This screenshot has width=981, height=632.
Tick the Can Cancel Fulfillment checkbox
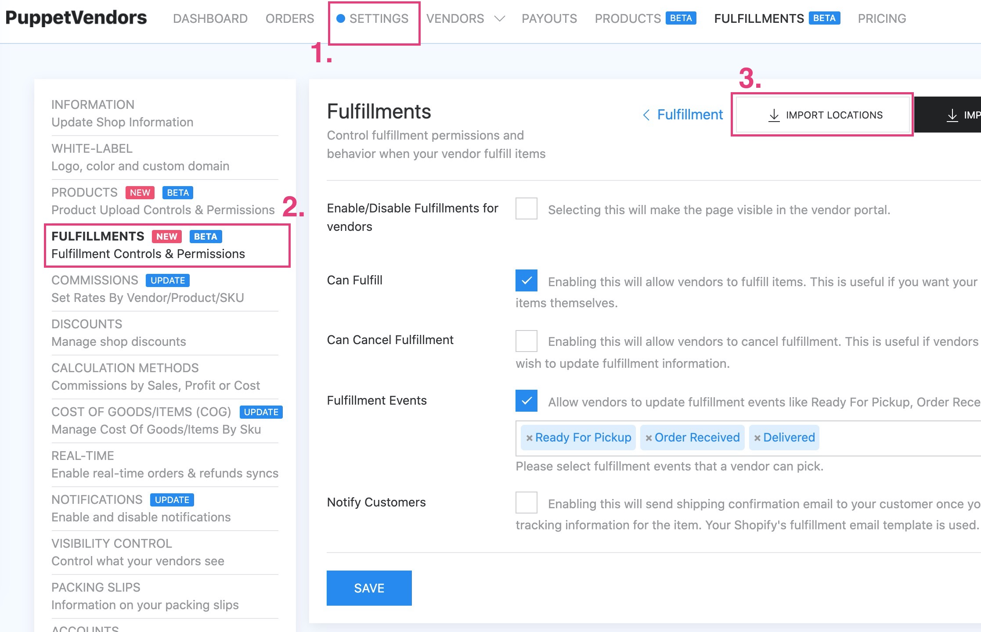click(527, 341)
